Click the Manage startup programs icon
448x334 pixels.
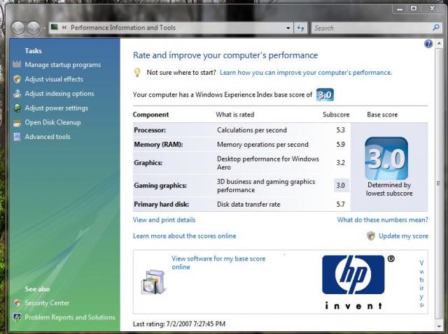click(x=17, y=64)
